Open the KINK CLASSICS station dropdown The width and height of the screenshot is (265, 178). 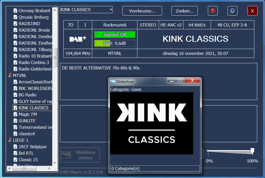(86, 10)
